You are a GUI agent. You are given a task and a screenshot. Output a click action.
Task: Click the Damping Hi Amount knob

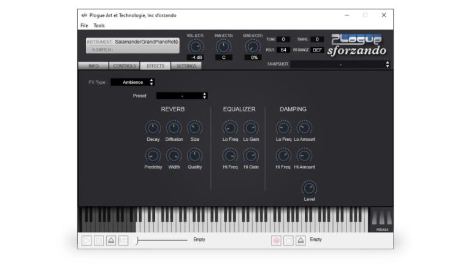(304, 156)
